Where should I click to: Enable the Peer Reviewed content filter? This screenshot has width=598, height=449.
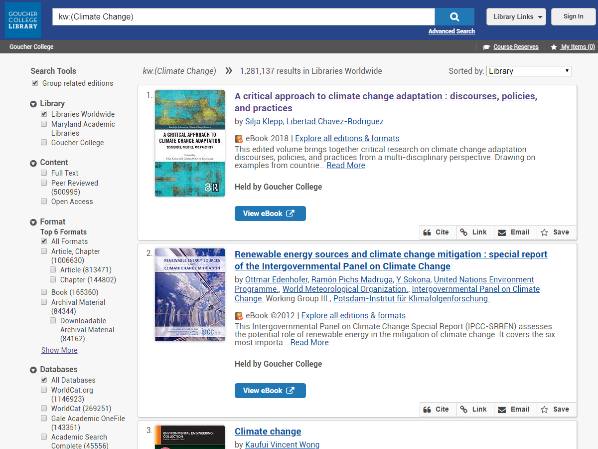pos(44,183)
